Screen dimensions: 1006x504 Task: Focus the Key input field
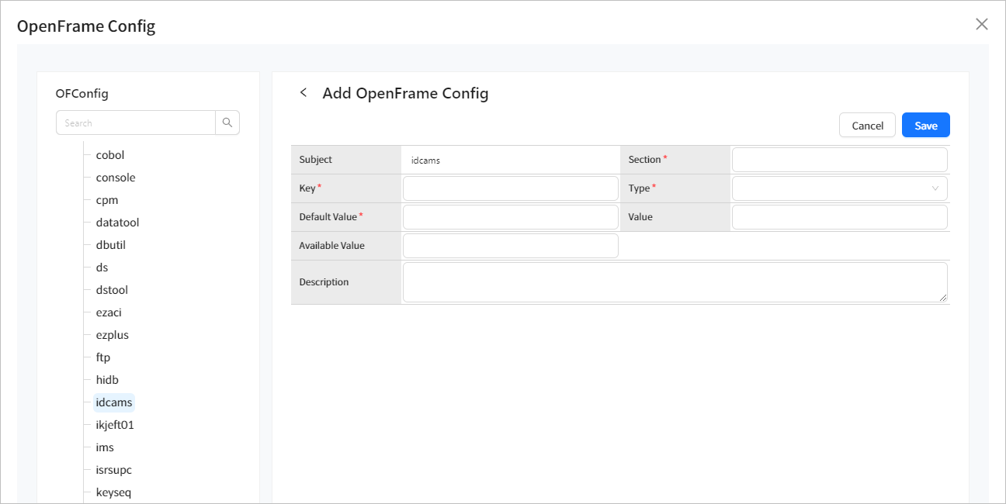(x=510, y=188)
